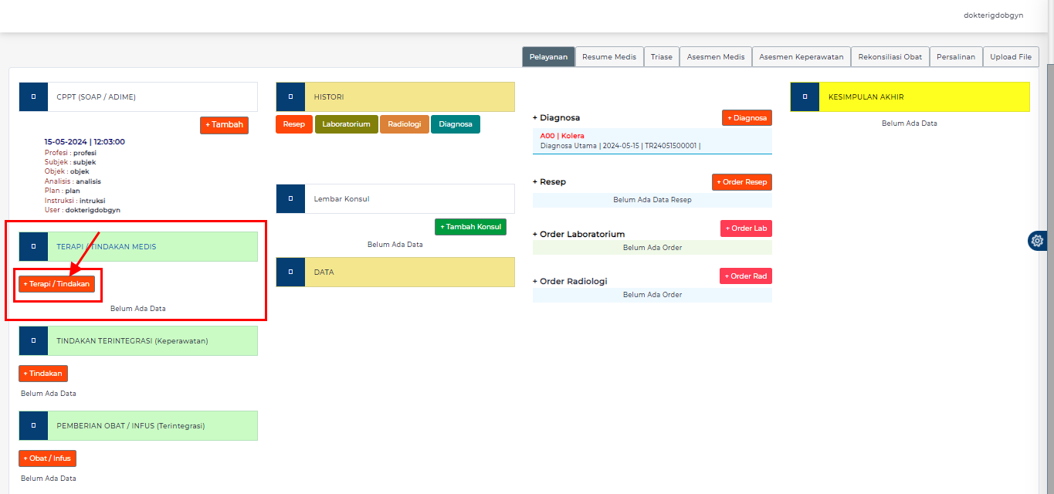The image size is (1054, 494).
Task: Click the highlighted Terapi / Tindakan button
Action: 57,284
